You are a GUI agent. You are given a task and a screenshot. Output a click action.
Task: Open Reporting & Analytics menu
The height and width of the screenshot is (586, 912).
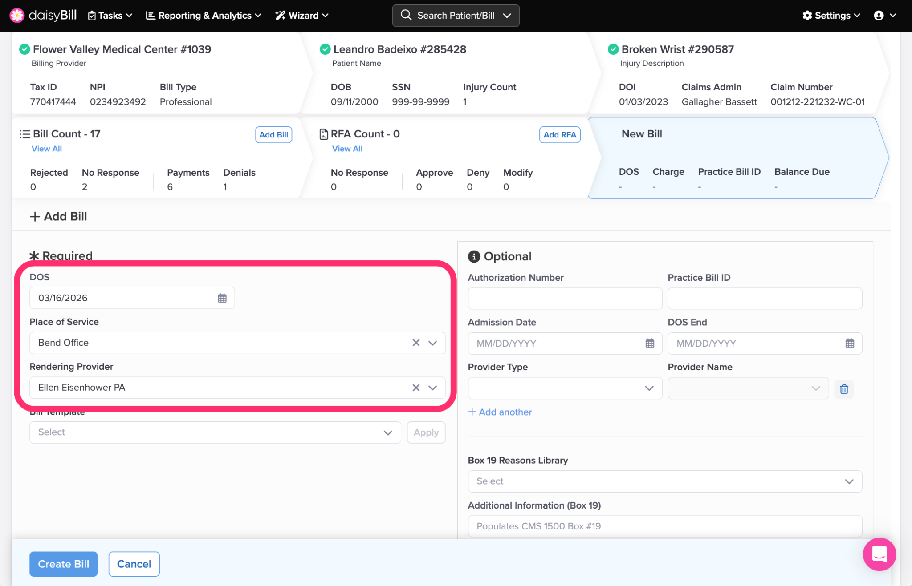point(204,16)
